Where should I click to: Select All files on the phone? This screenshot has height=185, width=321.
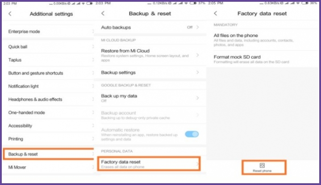coord(263,40)
